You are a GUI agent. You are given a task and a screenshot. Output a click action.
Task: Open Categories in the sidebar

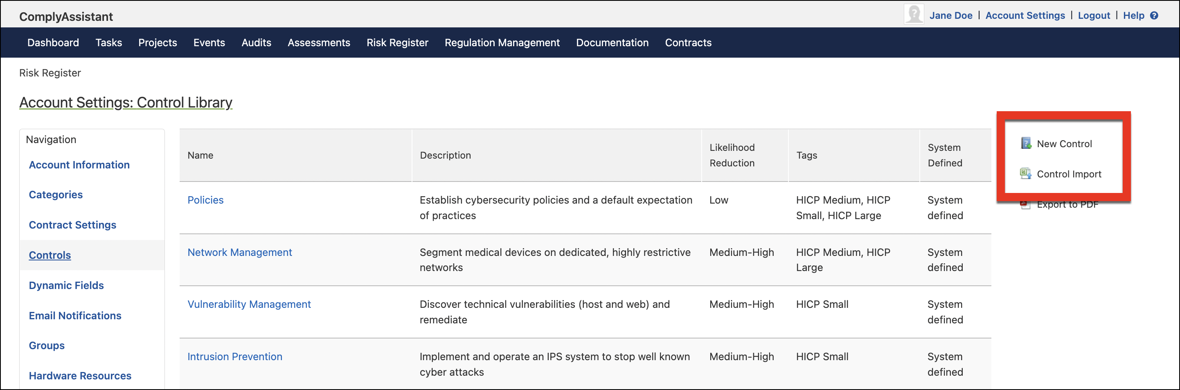(56, 195)
